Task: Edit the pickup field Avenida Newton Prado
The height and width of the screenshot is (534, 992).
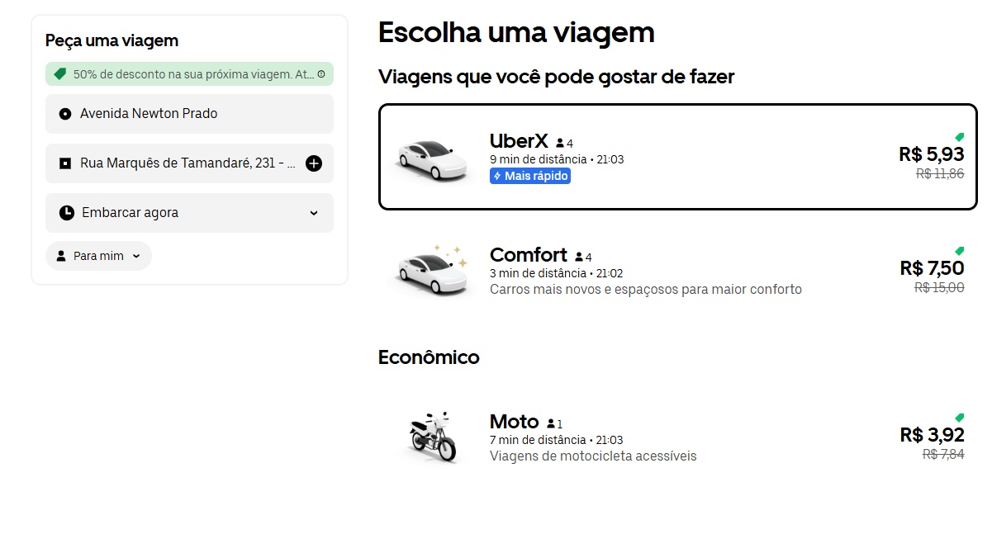Action: [189, 114]
